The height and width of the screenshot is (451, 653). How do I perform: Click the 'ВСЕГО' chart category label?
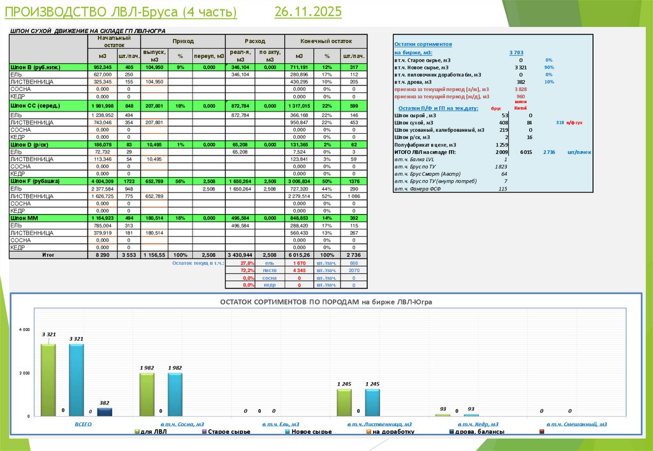click(x=83, y=424)
